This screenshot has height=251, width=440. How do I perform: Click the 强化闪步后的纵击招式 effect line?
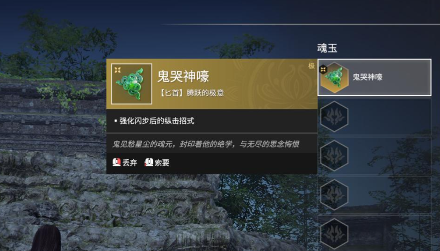tap(156, 121)
